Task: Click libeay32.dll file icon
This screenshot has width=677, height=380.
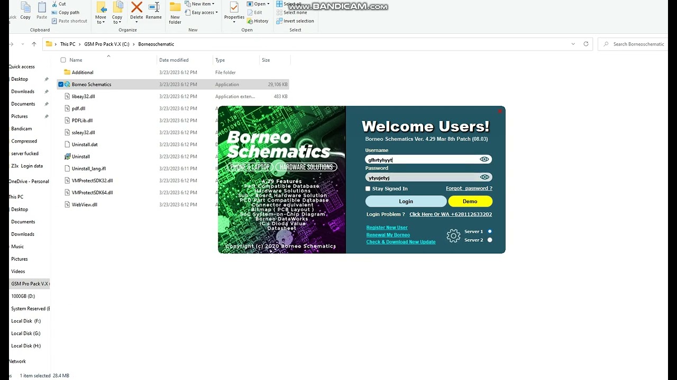Action: pos(67,96)
